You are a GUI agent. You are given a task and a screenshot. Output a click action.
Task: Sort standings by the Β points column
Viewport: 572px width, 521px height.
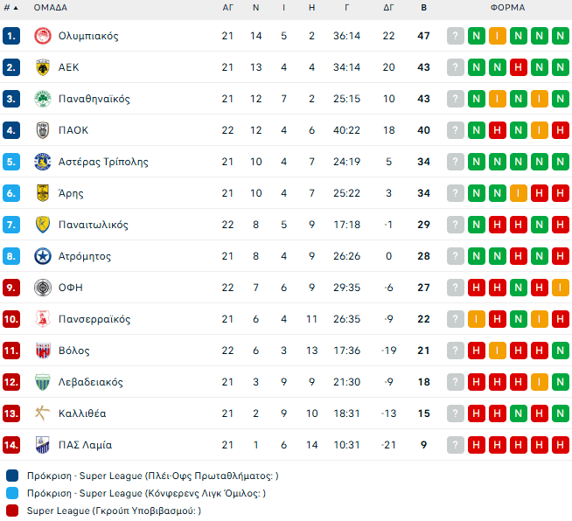(x=424, y=8)
